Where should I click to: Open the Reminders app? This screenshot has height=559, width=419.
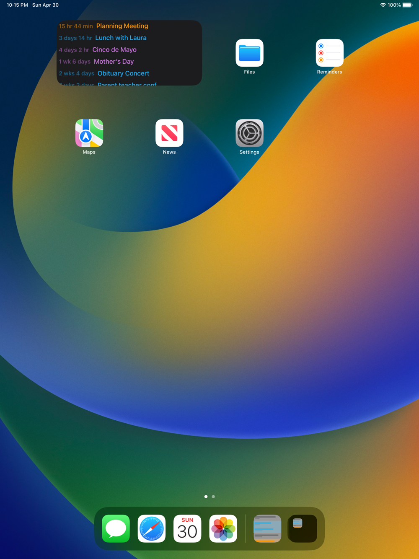click(x=329, y=53)
